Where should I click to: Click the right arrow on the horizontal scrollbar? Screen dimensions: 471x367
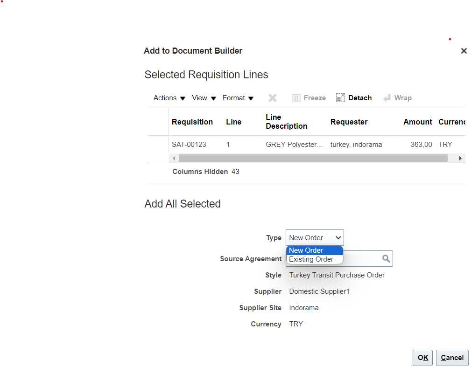(x=459, y=158)
